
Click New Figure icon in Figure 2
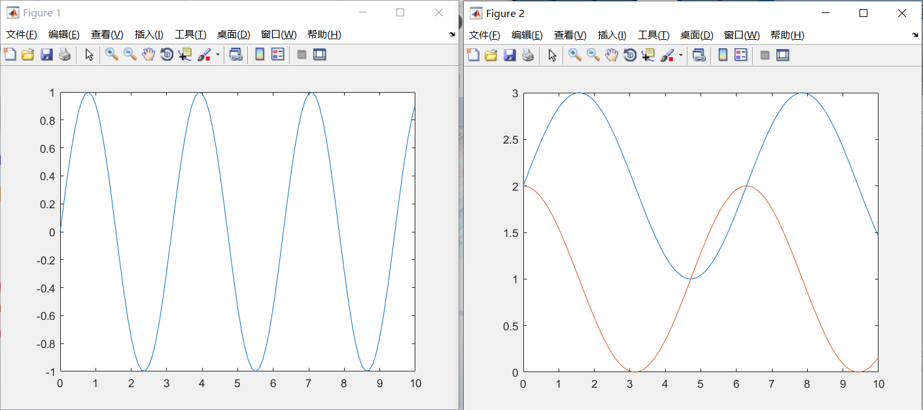point(473,55)
